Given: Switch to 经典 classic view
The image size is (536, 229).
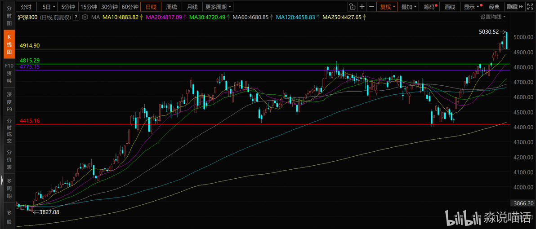Looking at the screenshot, I should pos(494,7).
